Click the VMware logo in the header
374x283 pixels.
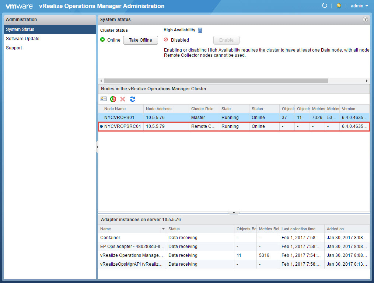pyautogui.click(x=19, y=6)
